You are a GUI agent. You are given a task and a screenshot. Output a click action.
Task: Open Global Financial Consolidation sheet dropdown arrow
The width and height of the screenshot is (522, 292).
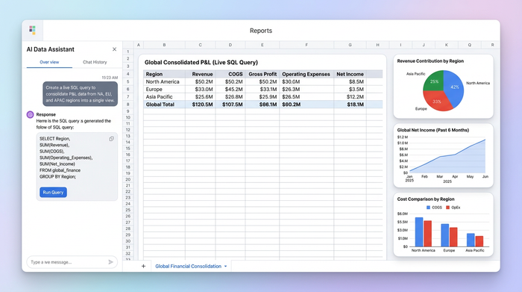pyautogui.click(x=226, y=267)
